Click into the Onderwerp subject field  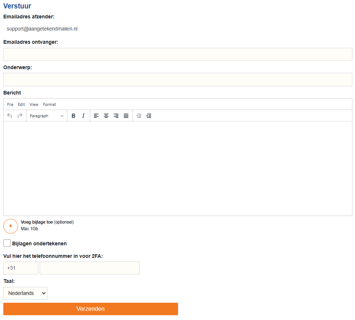pyautogui.click(x=178, y=79)
